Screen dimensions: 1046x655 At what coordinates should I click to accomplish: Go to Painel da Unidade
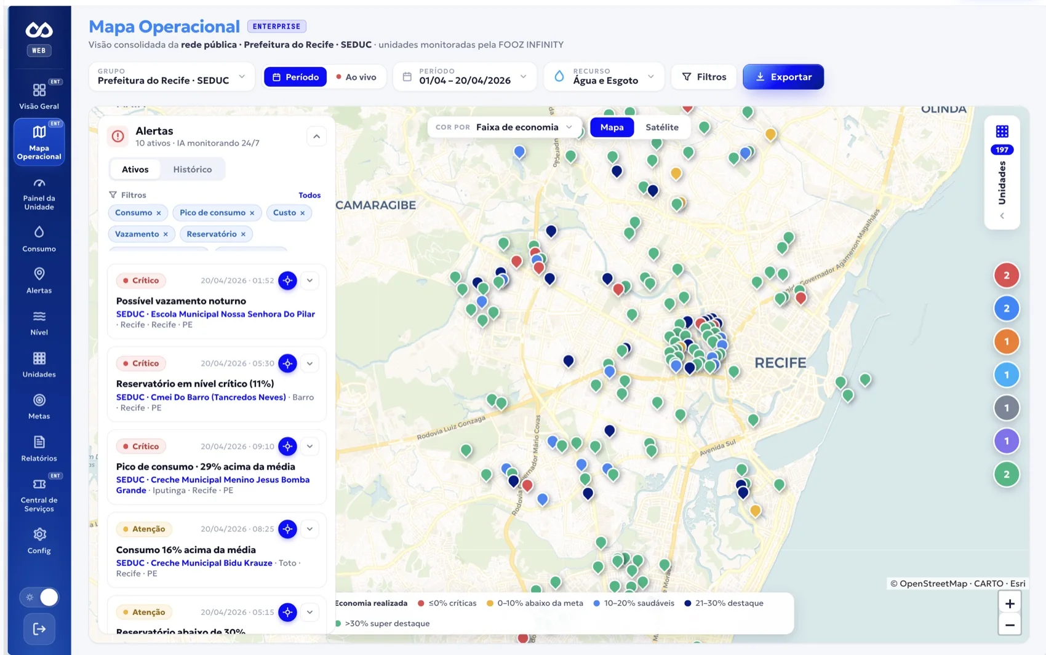click(x=39, y=194)
